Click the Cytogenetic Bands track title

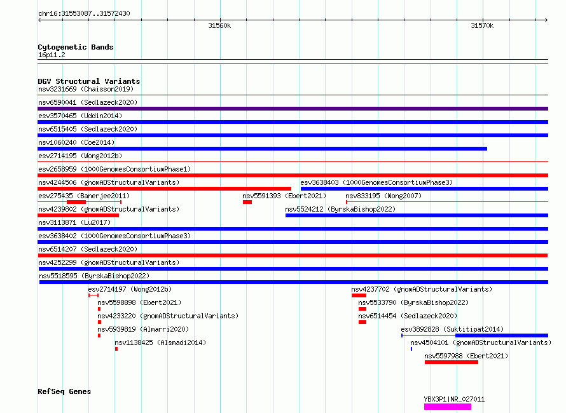76,47
